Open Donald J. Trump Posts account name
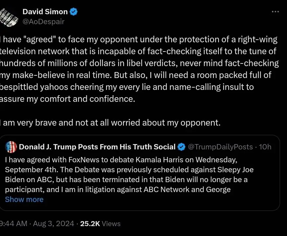Viewport: 287px width, 236px height. click(x=97, y=147)
